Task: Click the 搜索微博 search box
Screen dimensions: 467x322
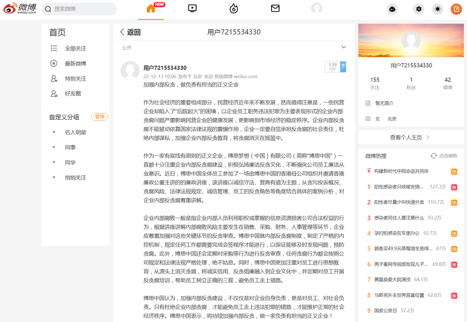Action: (79, 9)
